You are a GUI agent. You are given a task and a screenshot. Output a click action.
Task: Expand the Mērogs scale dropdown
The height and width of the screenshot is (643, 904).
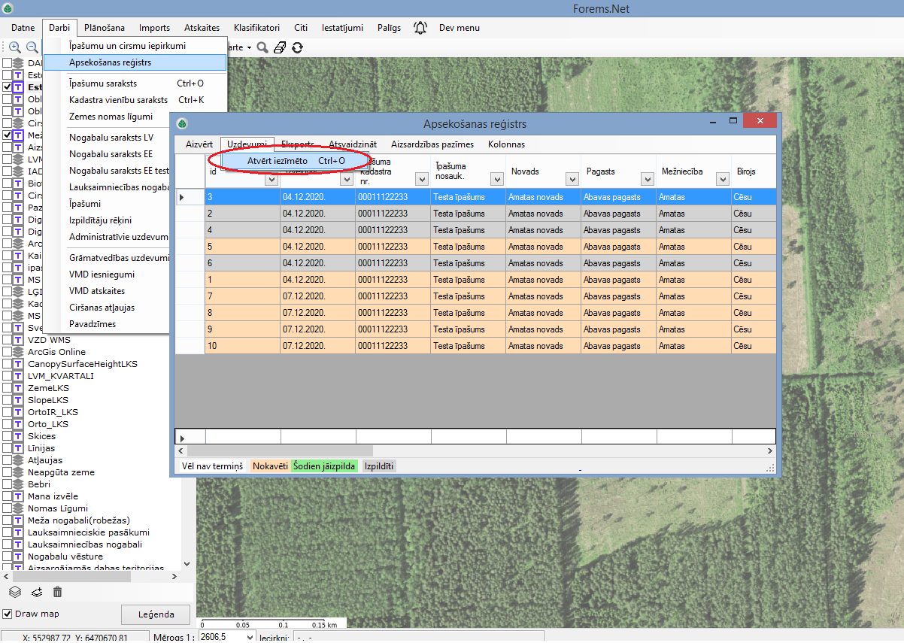[249, 638]
